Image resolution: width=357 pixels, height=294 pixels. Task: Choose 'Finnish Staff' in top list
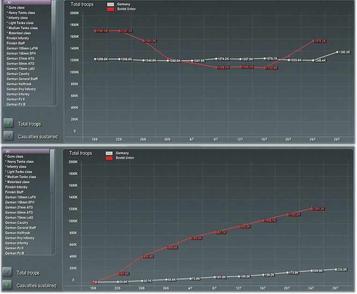tap(16, 43)
